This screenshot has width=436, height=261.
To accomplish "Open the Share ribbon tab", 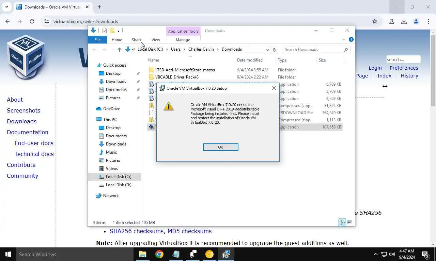I will 137,40.
